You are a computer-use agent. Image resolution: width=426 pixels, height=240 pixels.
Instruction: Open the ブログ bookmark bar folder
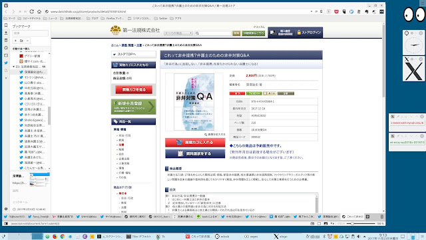click(x=93, y=19)
